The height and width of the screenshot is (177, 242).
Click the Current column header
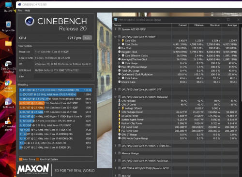(180, 25)
